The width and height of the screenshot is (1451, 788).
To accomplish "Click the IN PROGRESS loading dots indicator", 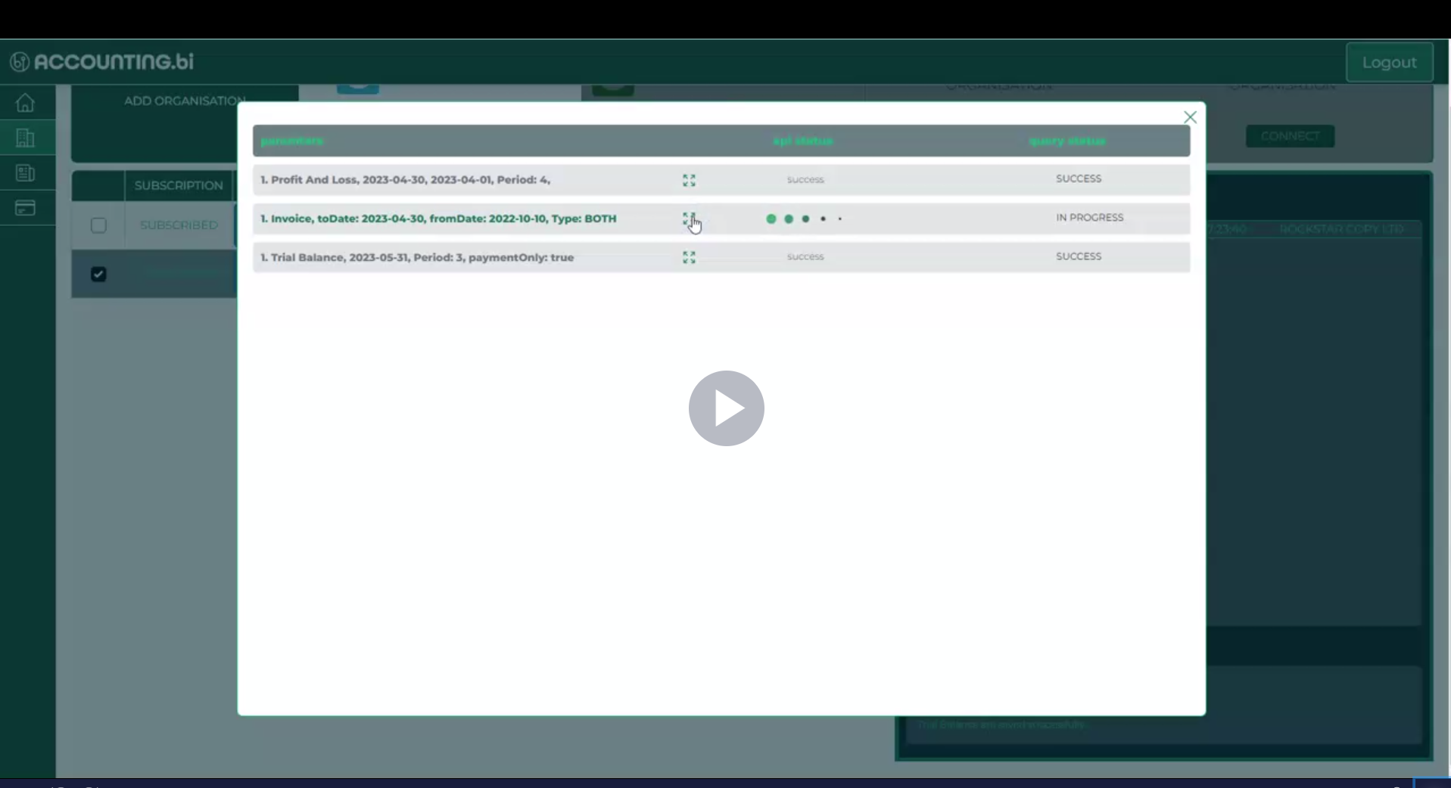I will pos(805,219).
